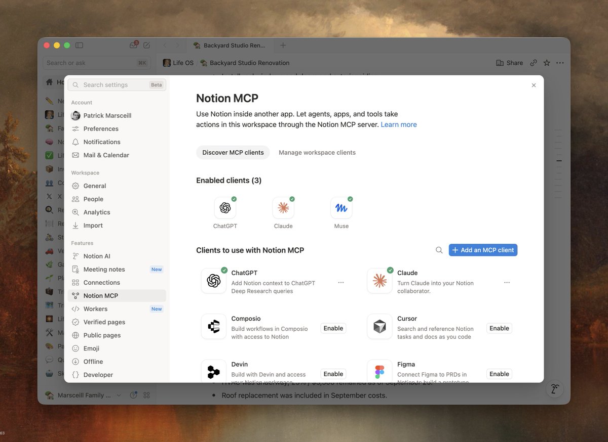Open the grid icon in sidebar footer
Viewport: 608px width, 442px height.
coord(147,395)
